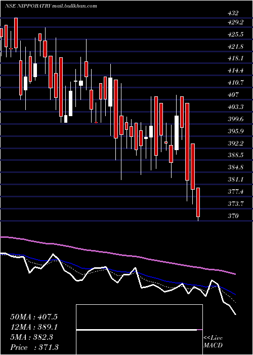The width and height of the screenshot is (253, 355).
Task: Click the <<Live MACD label
Action: pyautogui.click(x=213, y=342)
